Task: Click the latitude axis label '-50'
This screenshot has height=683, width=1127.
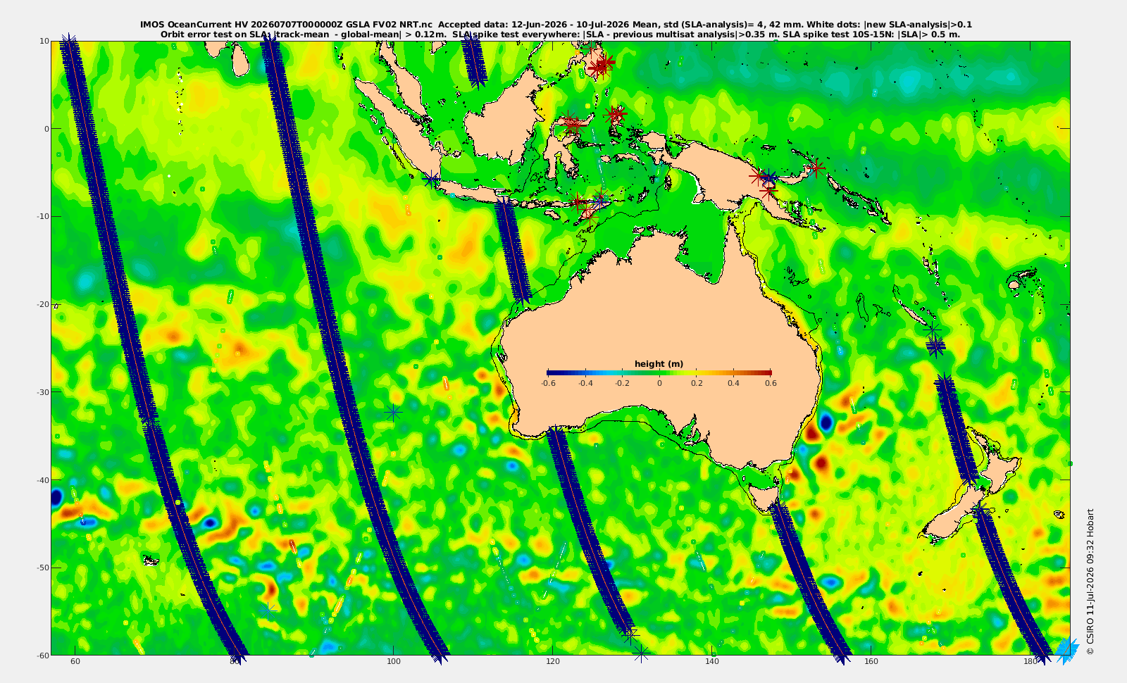Action: click(x=43, y=568)
